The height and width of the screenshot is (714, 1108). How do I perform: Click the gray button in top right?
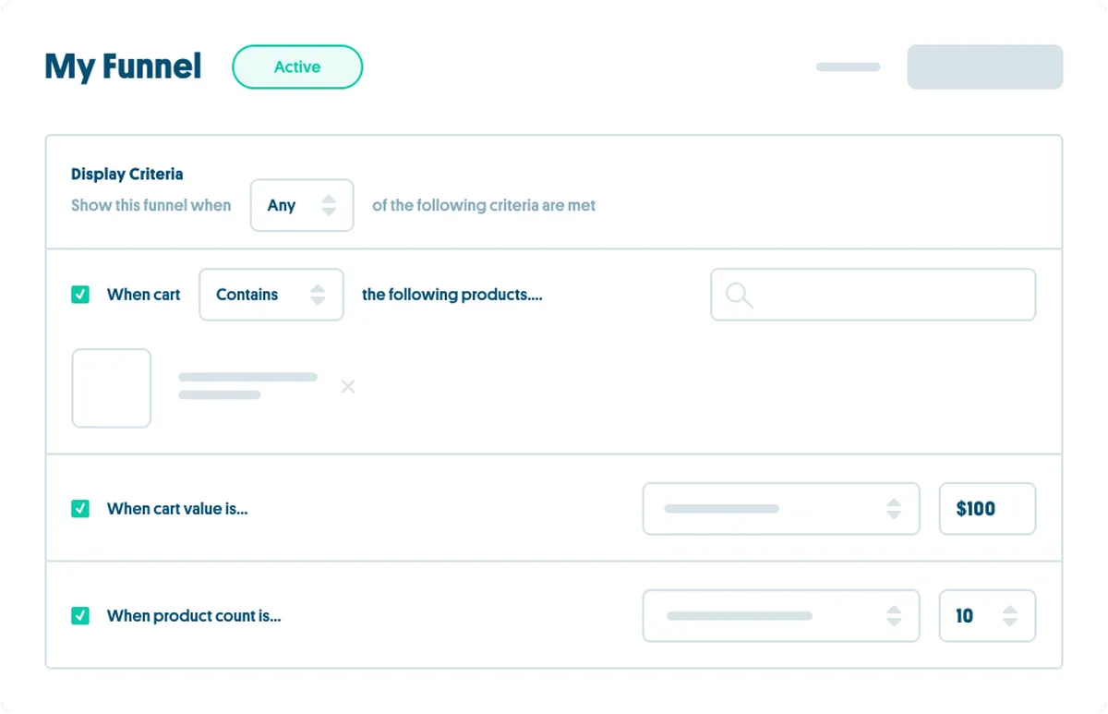(985, 67)
